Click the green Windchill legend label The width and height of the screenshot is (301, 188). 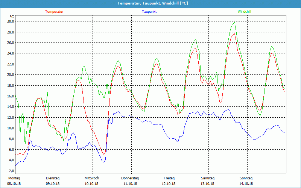tap(244, 12)
